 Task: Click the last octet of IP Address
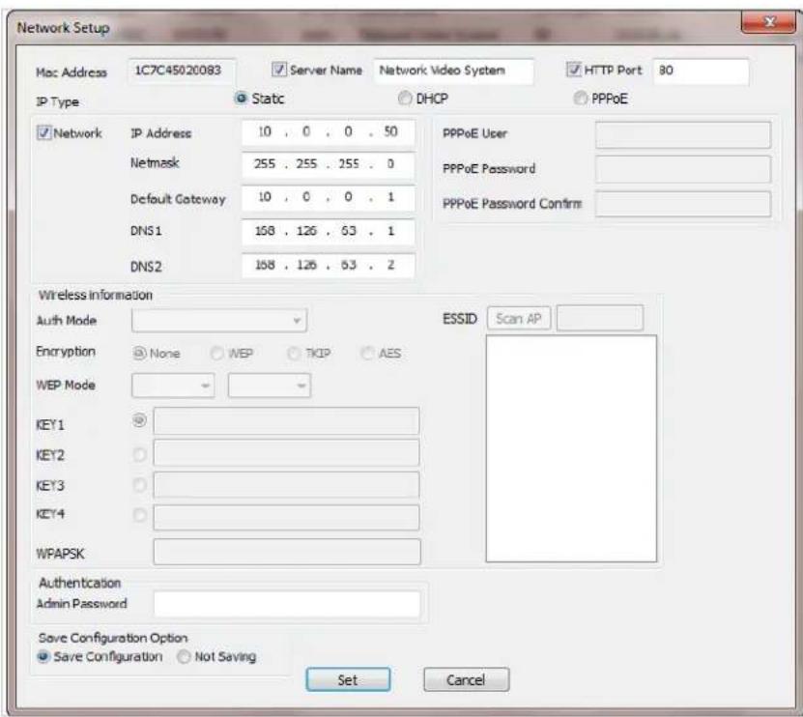pyautogui.click(x=390, y=132)
